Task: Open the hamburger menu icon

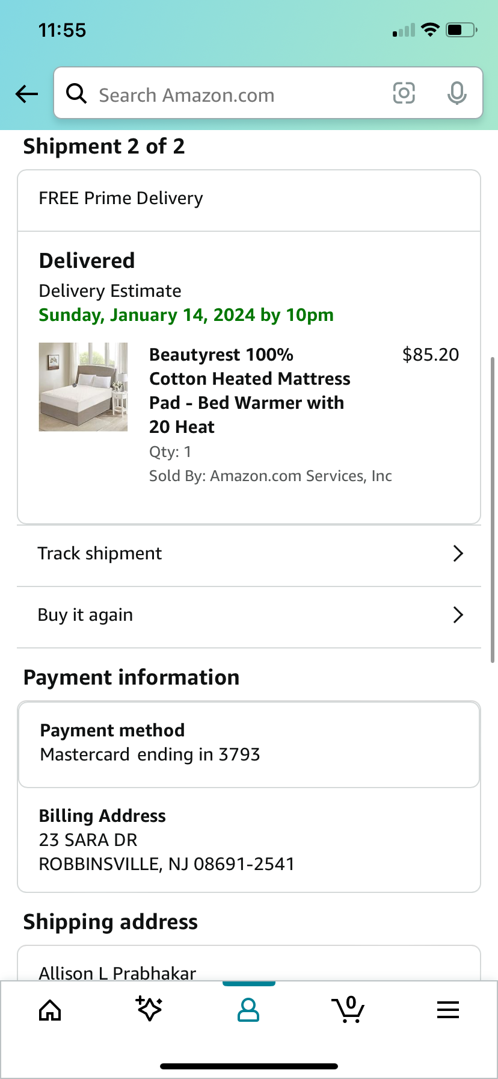Action: [x=448, y=1010]
